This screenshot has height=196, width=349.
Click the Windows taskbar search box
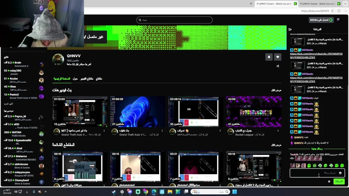(x=210, y=192)
